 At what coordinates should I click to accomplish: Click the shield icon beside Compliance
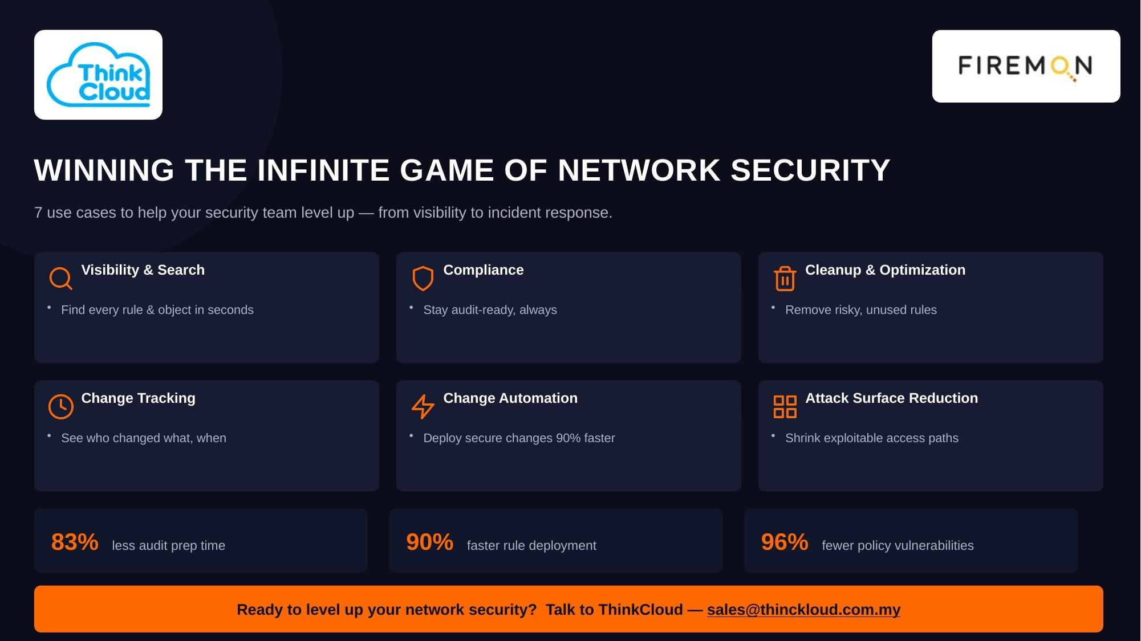coord(423,278)
